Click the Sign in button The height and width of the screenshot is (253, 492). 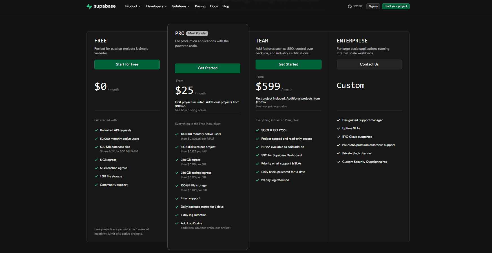point(373,6)
